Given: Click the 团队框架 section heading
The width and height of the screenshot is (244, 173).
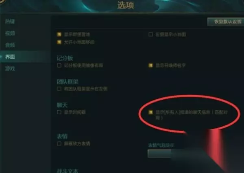Looking at the screenshot, I should click(68, 81).
